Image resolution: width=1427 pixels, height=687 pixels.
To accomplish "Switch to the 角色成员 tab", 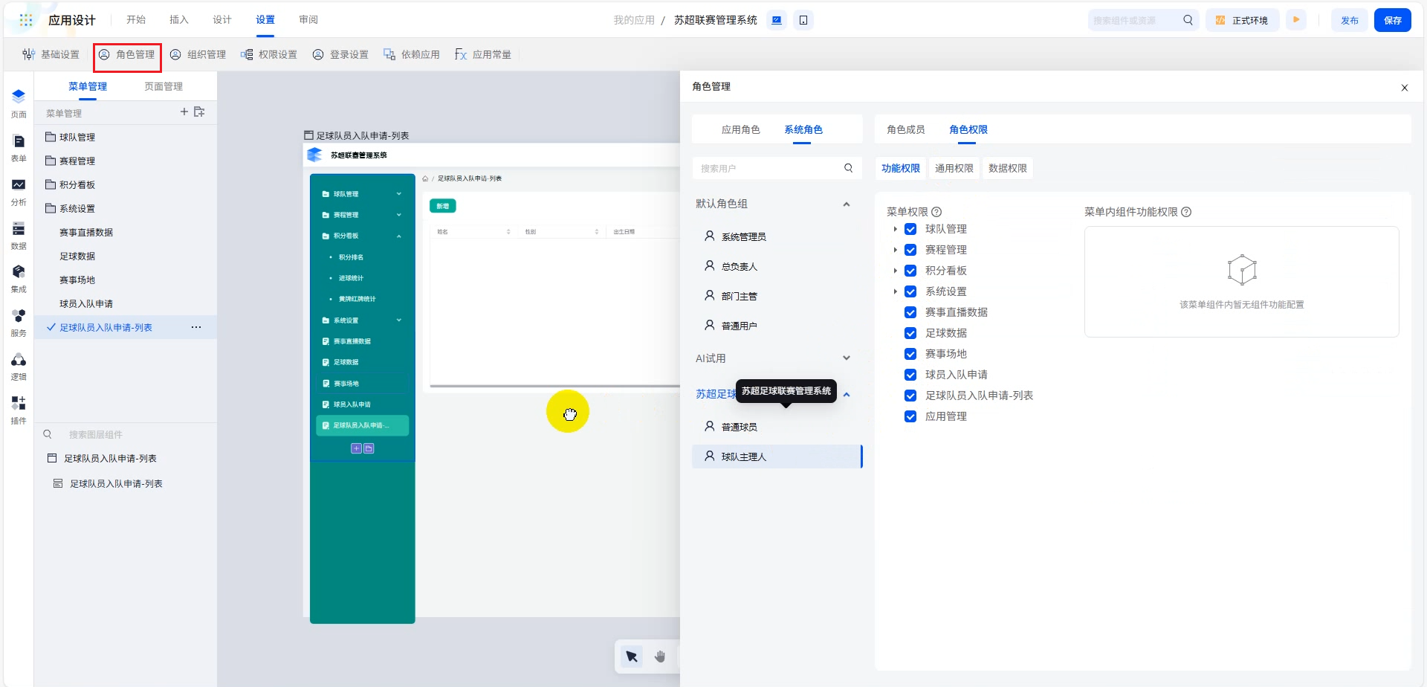I will tap(906, 129).
